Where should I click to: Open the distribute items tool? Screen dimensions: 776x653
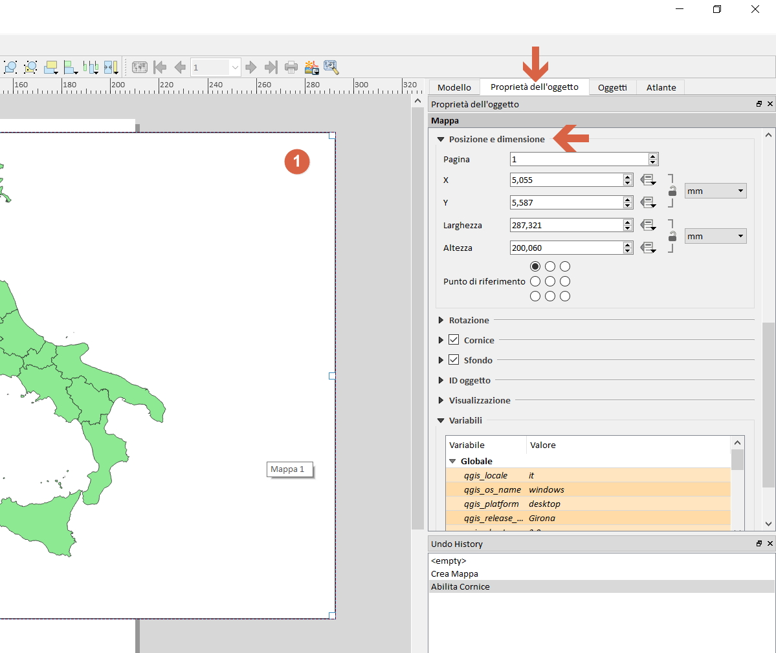click(x=91, y=67)
